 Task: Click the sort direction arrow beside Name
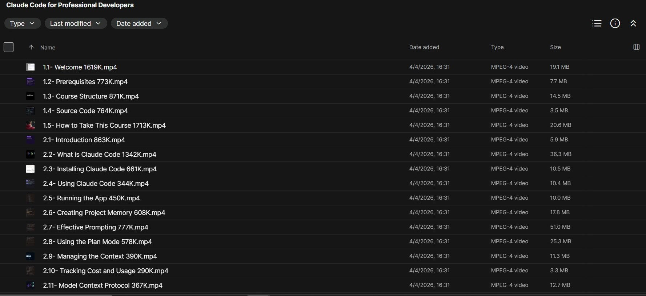31,47
